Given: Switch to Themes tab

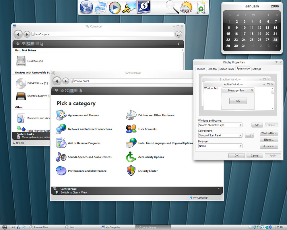Looking at the screenshot, I should (x=201, y=69).
